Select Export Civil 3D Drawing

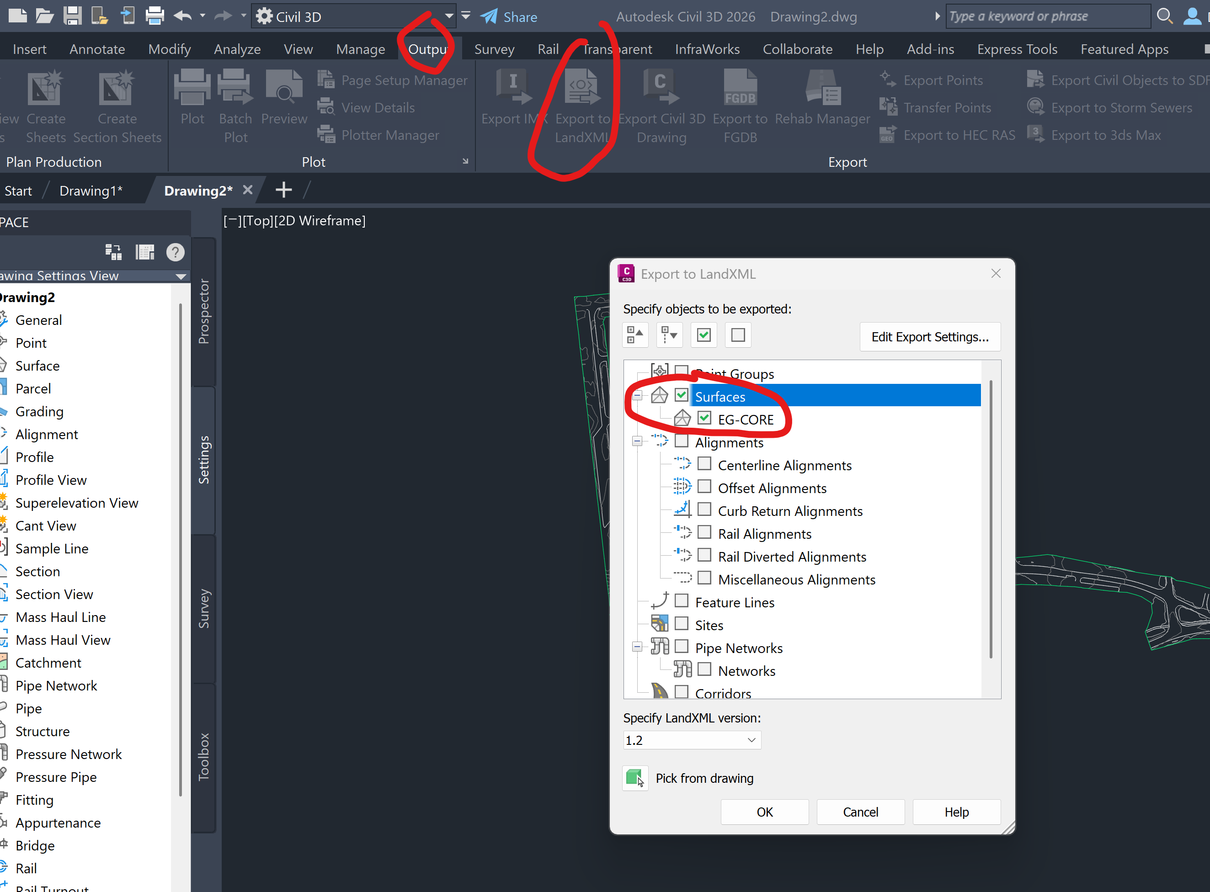[661, 105]
